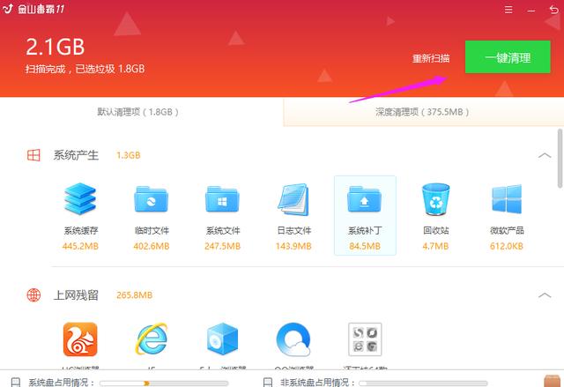Click the back arrow icon in title bar
Screen dimensions: 564x387
click(554, 10)
